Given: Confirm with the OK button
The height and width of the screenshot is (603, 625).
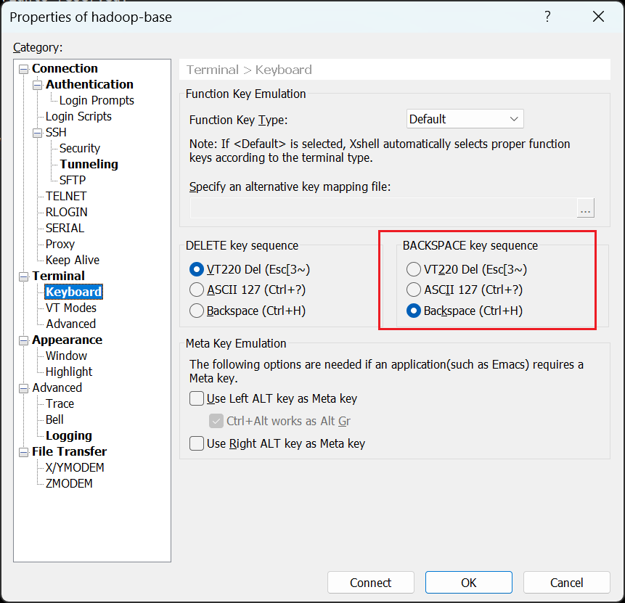Looking at the screenshot, I should pyautogui.click(x=469, y=583).
